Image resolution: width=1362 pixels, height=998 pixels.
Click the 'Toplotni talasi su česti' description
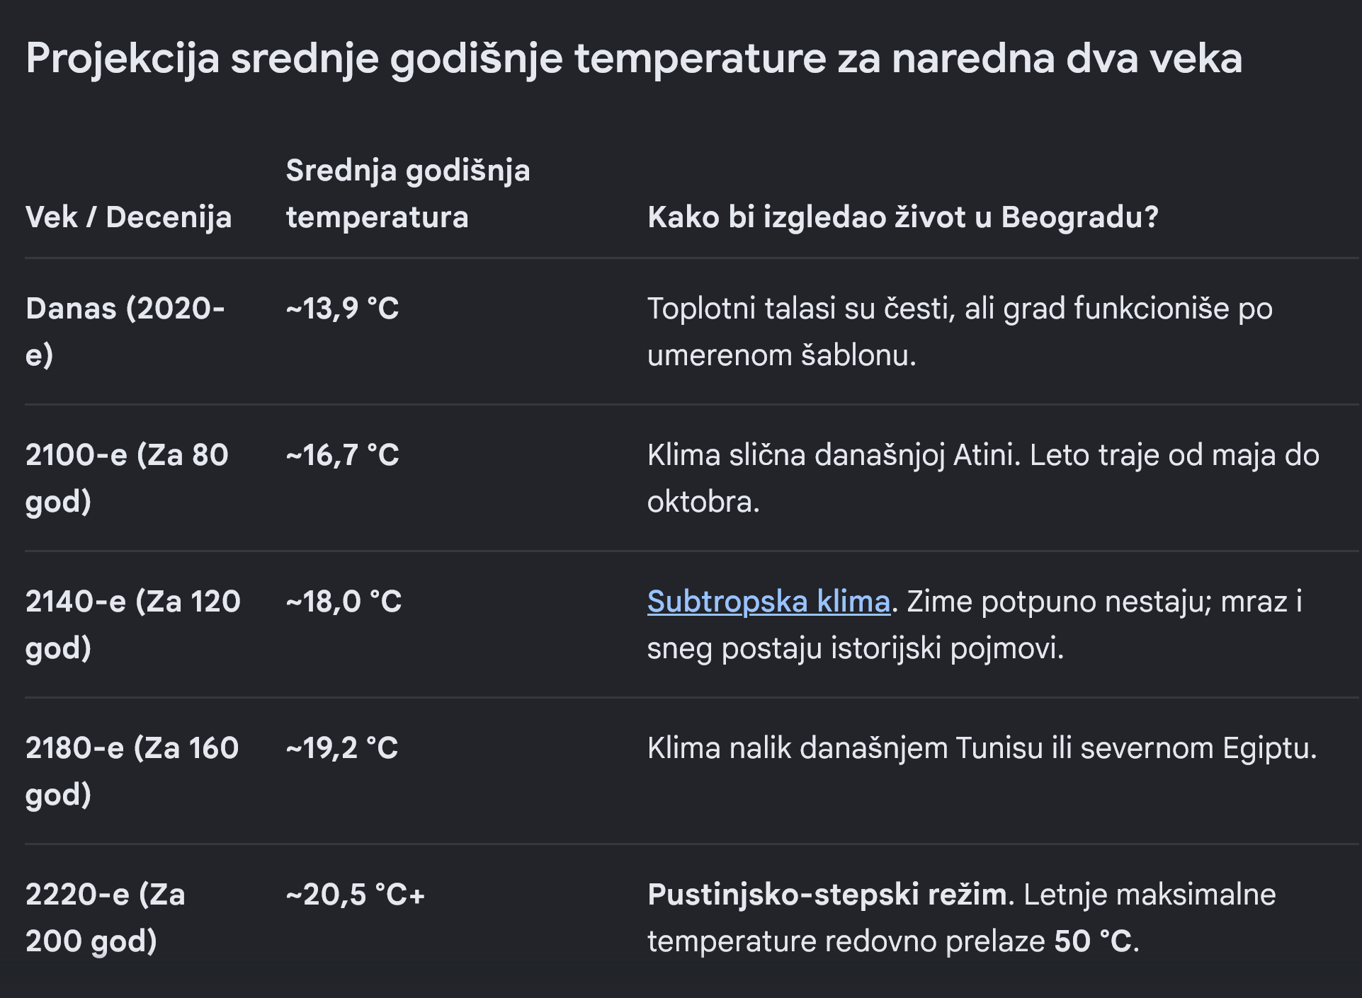tap(960, 331)
